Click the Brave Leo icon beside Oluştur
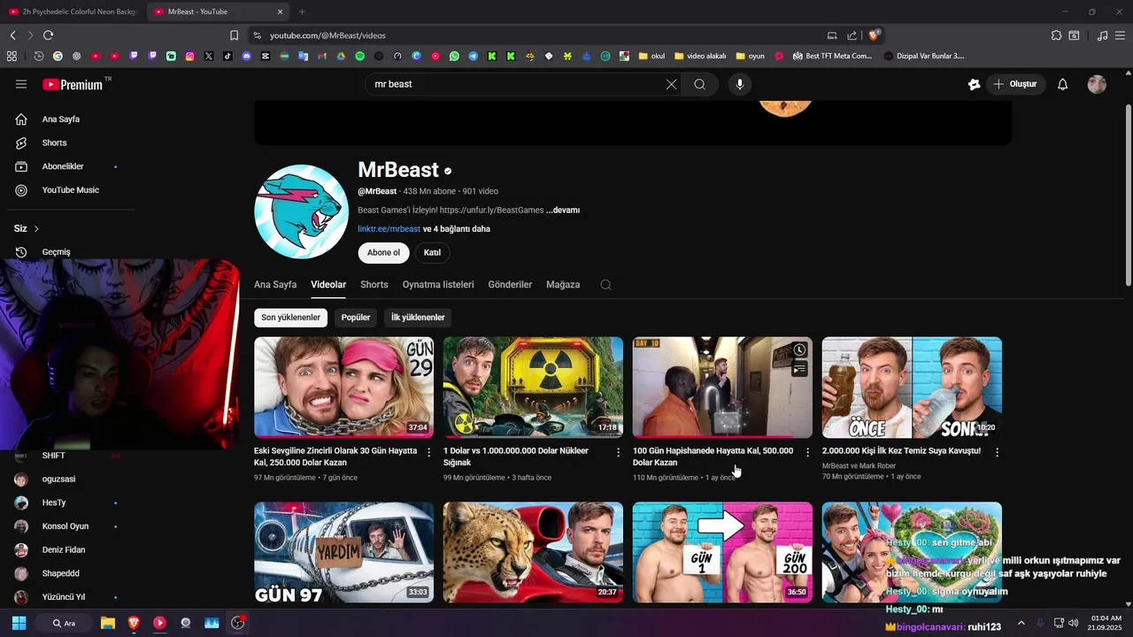The image size is (1133, 637). (x=975, y=84)
